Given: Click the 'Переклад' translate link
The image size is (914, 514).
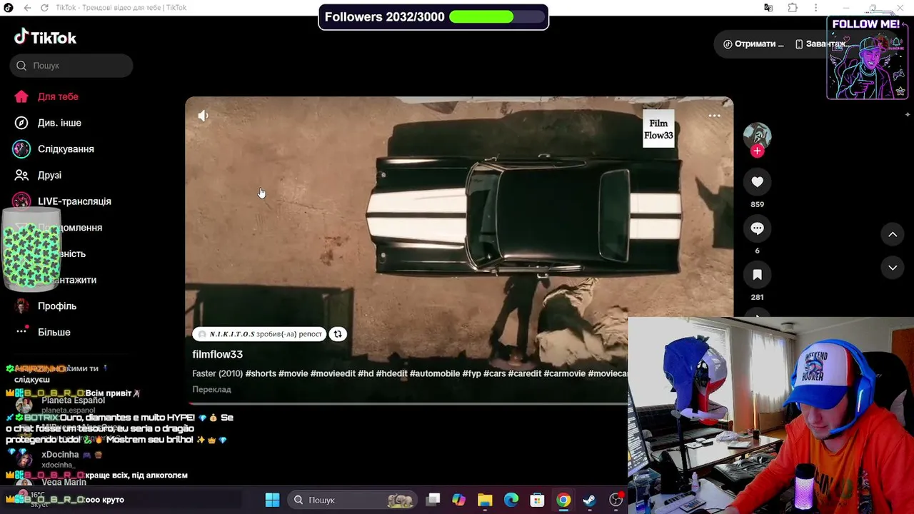Looking at the screenshot, I should [211, 390].
